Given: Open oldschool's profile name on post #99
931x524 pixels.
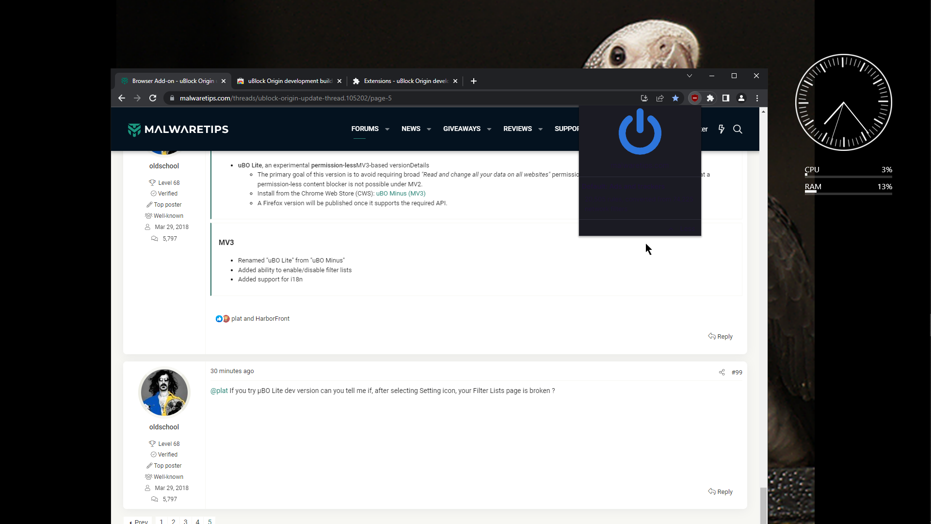Looking at the screenshot, I should [x=164, y=427].
